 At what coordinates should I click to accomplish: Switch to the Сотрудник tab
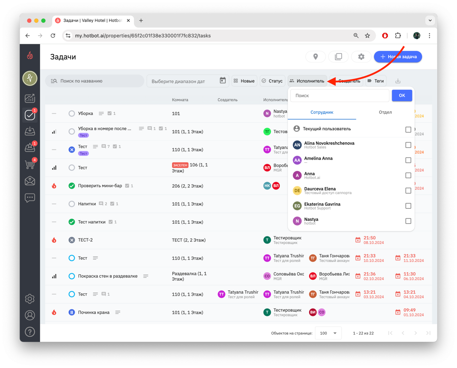click(322, 112)
